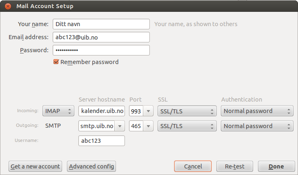Confirm setup with the Done button
Screen dimensions: 298x175
click(276, 166)
